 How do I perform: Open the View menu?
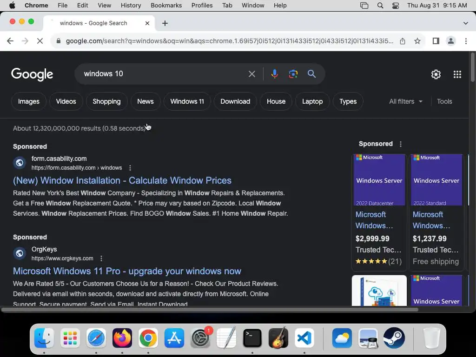[x=104, y=6]
